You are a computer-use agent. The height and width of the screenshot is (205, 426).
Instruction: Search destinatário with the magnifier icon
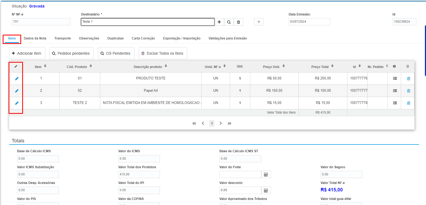(x=229, y=22)
